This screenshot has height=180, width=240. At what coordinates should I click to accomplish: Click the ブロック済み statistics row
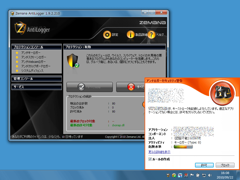point(92,107)
